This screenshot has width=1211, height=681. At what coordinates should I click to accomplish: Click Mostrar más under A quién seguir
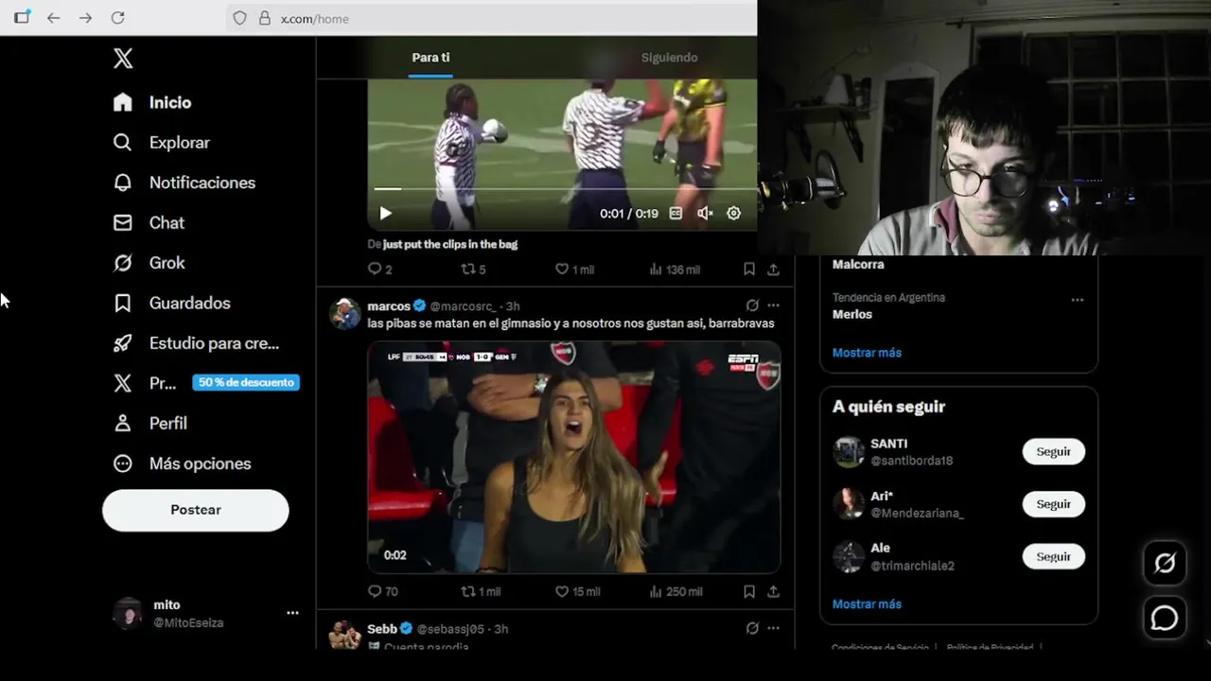point(867,604)
